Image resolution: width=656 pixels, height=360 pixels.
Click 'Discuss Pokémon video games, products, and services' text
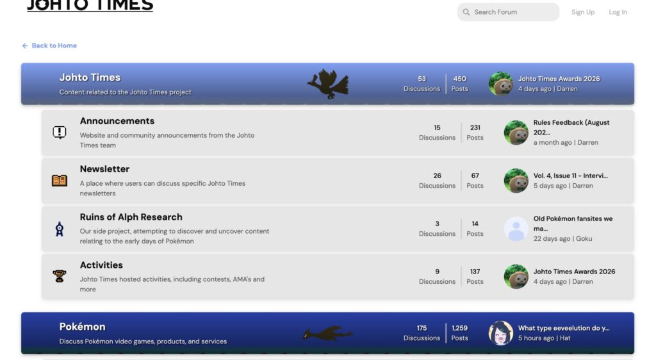tap(143, 341)
